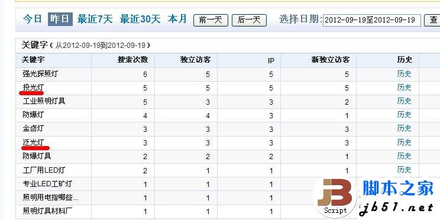Image resolution: width=440 pixels, height=220 pixels.
Task: Click the 后一天 button
Action: pos(249,20)
